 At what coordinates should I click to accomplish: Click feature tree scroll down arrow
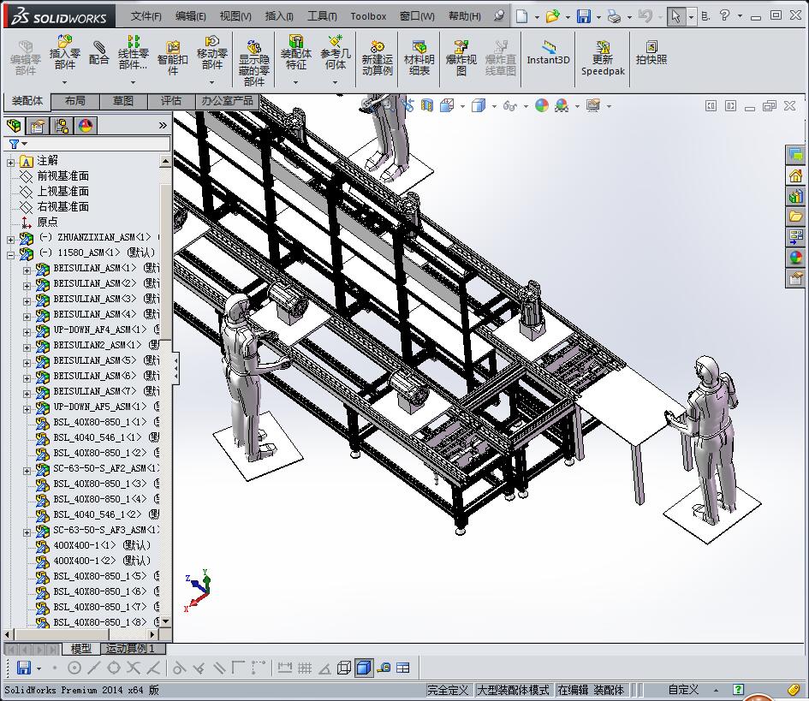pos(165,621)
